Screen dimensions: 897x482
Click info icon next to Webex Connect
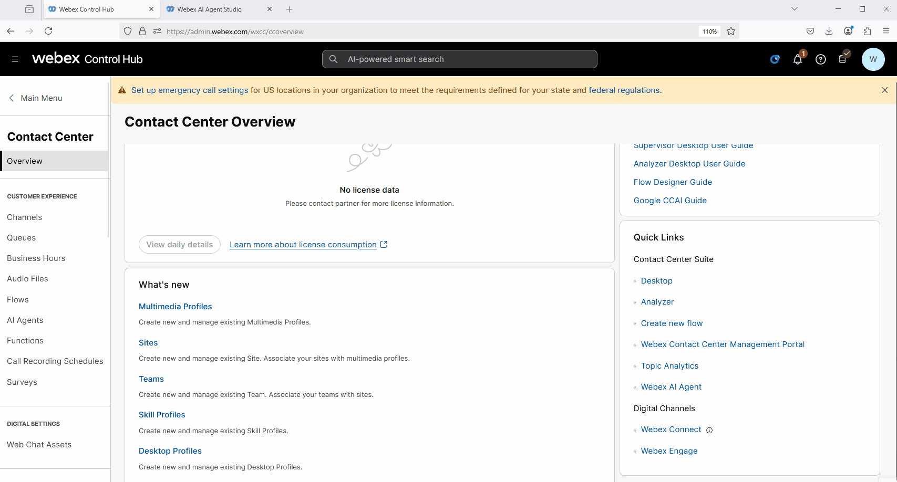click(x=709, y=431)
